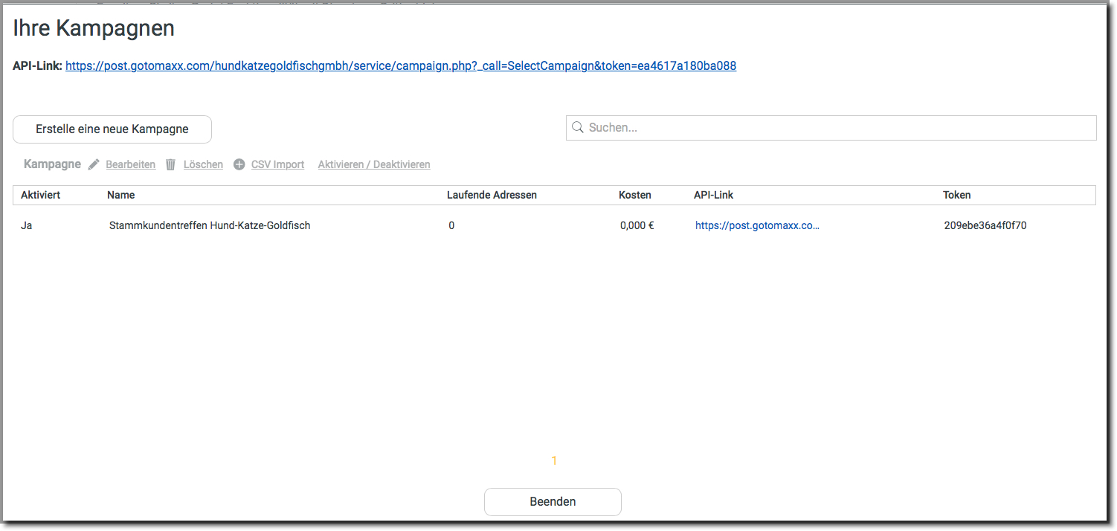1117x531 pixels.
Task: Click the trash can icon
Action: tap(170, 164)
